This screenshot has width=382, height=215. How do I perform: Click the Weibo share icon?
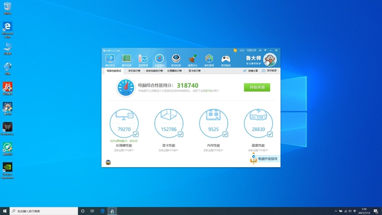coord(245,71)
